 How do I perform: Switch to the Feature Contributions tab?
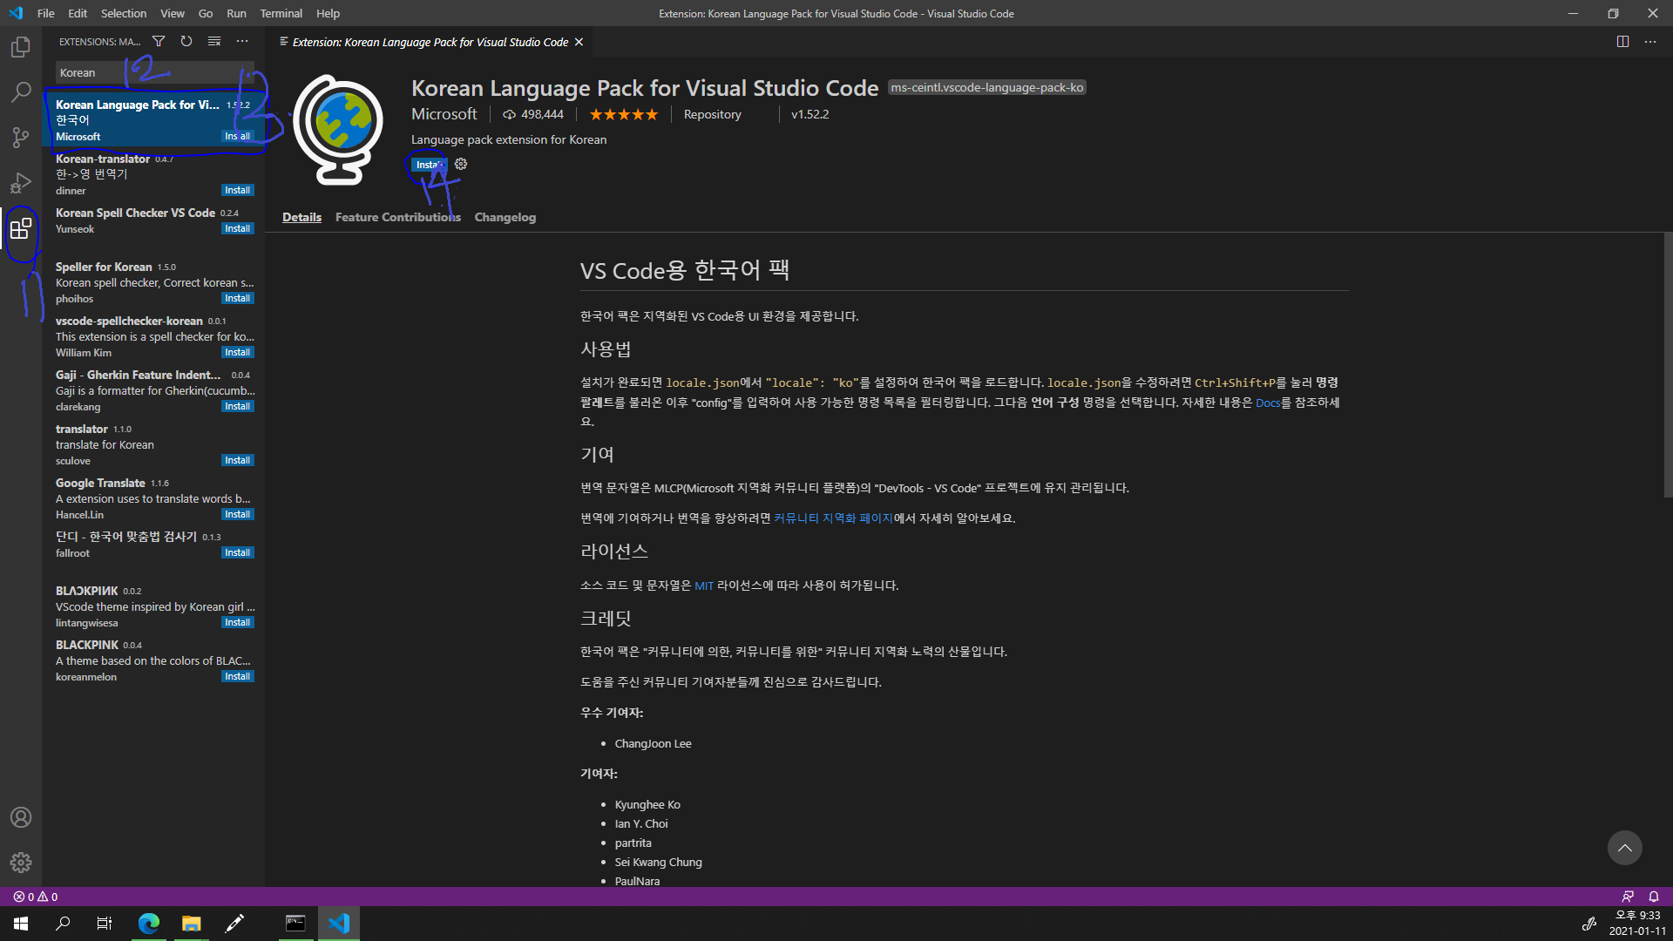pos(397,217)
